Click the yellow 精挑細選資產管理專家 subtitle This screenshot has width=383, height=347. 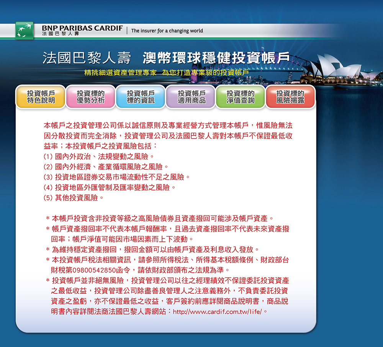click(x=120, y=72)
